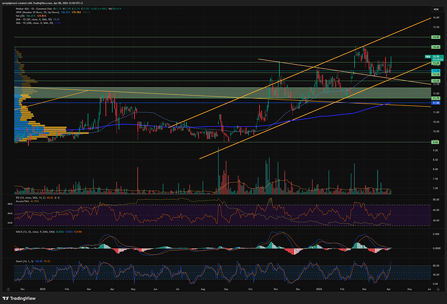Click the 9.40 price label on axis
The image size is (447, 304).
[435, 142]
